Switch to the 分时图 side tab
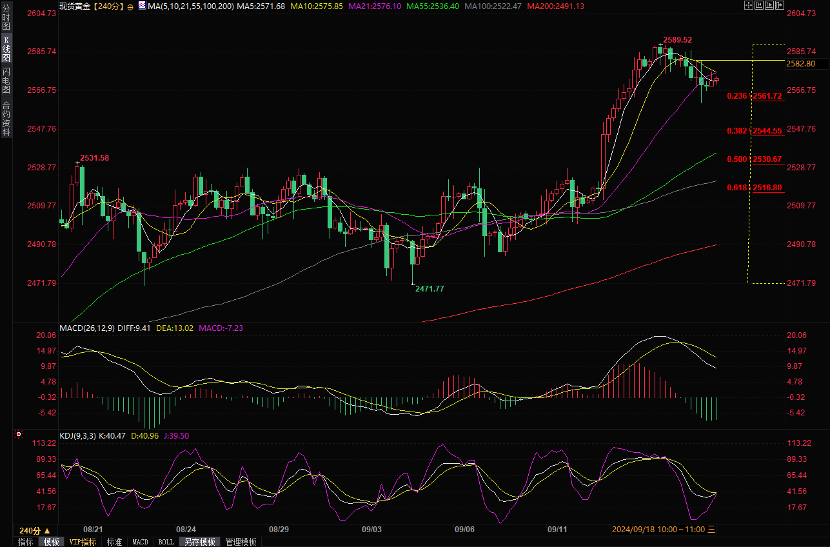 (6, 20)
